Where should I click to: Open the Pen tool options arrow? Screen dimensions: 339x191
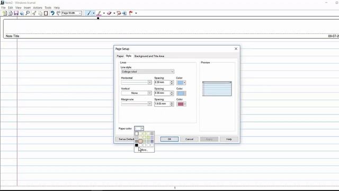(94, 13)
